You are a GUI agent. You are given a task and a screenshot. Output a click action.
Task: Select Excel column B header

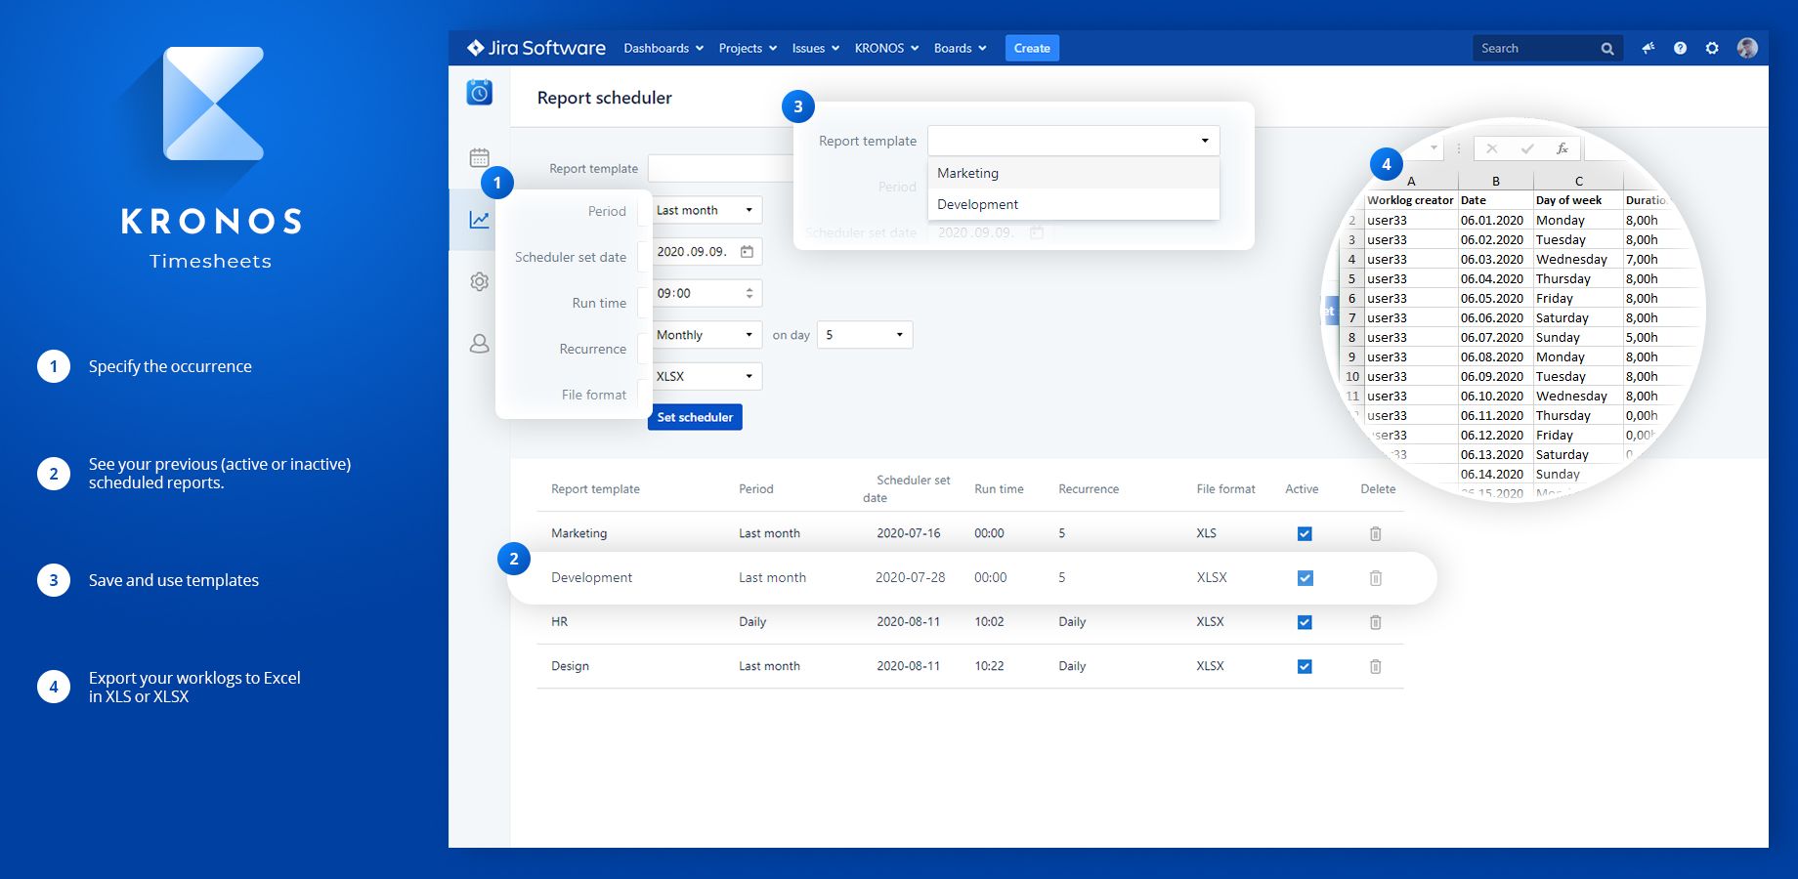[x=1495, y=181]
